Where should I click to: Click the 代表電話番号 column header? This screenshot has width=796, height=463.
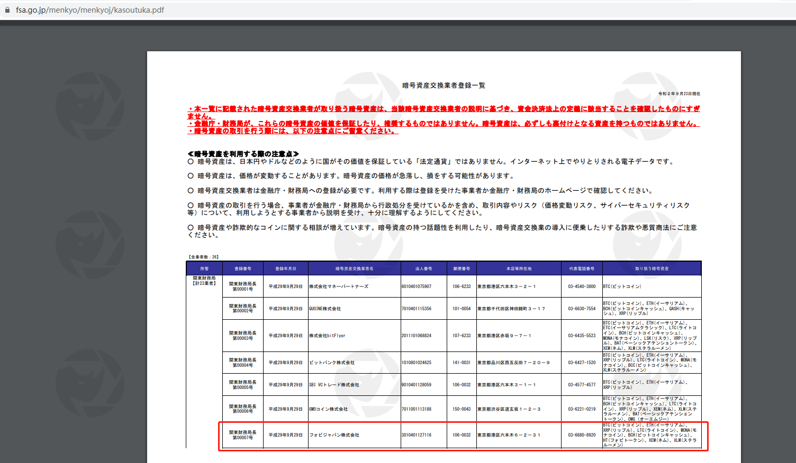tap(582, 268)
